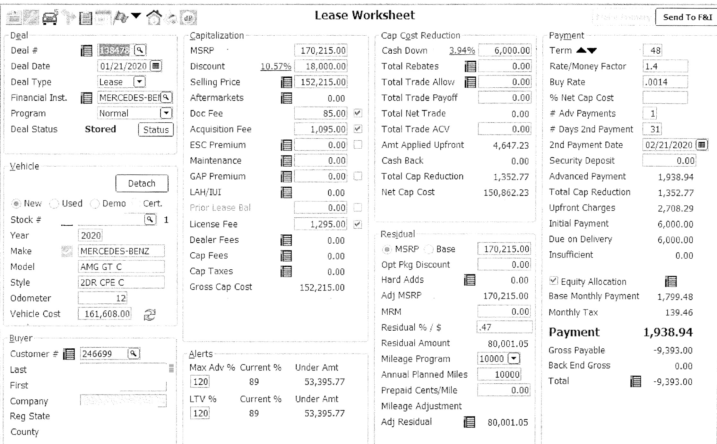Open the list icon beside the payment Total
This screenshot has height=444, width=717.
tap(636, 381)
